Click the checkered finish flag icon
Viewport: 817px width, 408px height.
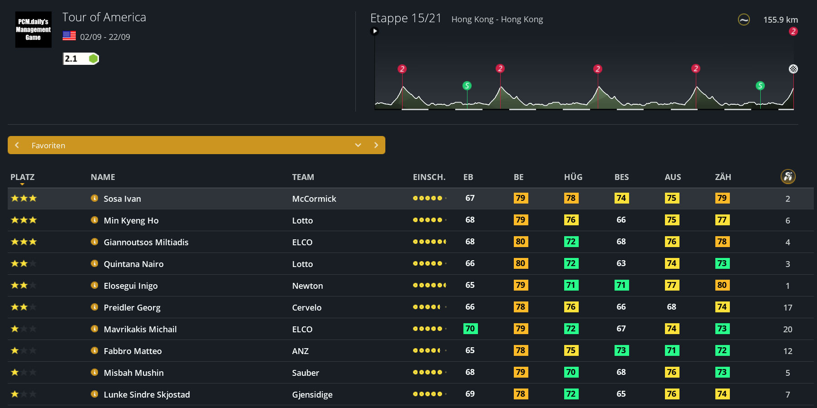[x=793, y=69]
